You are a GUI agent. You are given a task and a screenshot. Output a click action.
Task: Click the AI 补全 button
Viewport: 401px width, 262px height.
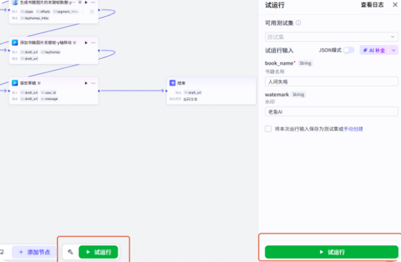click(374, 51)
